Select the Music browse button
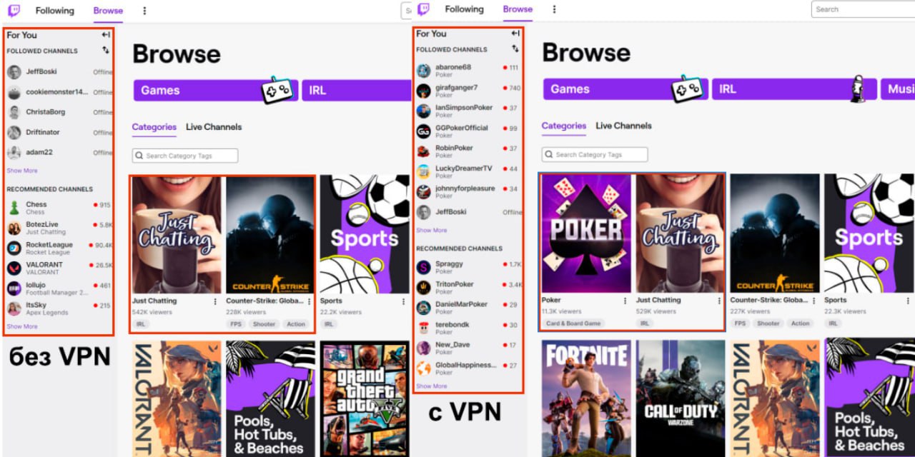The width and height of the screenshot is (915, 457). click(x=898, y=89)
